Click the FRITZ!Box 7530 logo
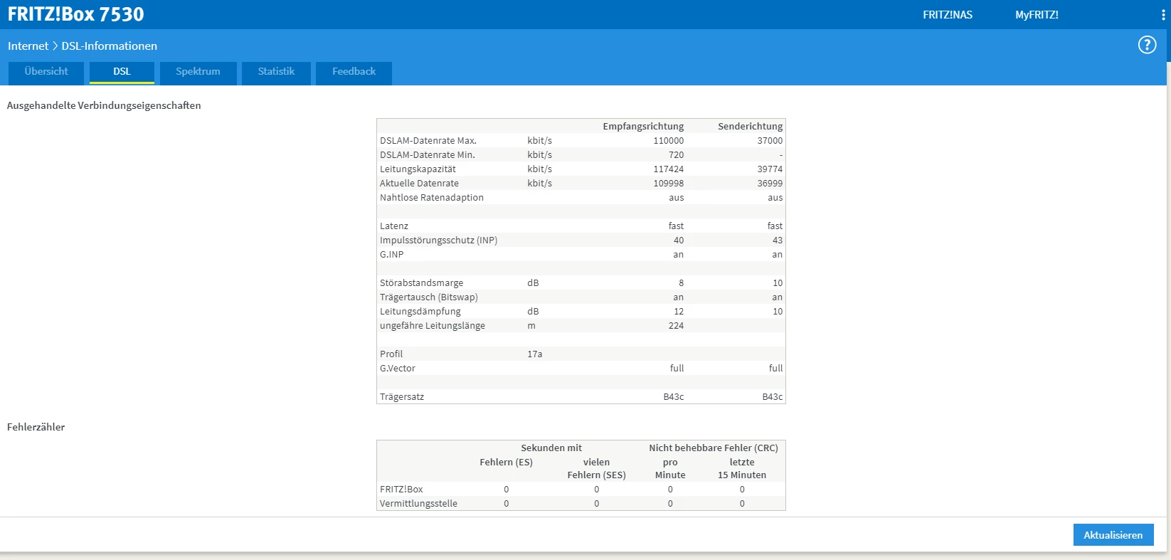The image size is (1171, 560). click(75, 14)
